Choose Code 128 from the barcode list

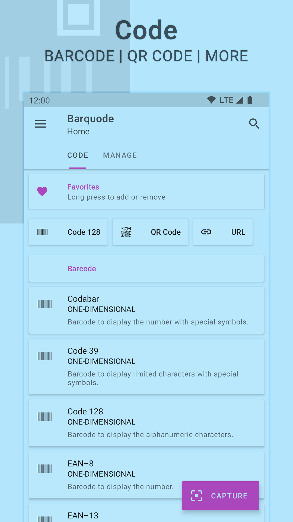[146, 423]
